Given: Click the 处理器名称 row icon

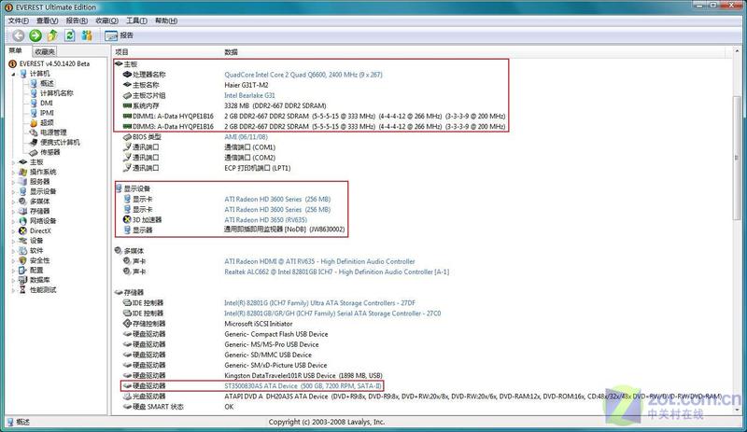Looking at the screenshot, I should [x=127, y=75].
